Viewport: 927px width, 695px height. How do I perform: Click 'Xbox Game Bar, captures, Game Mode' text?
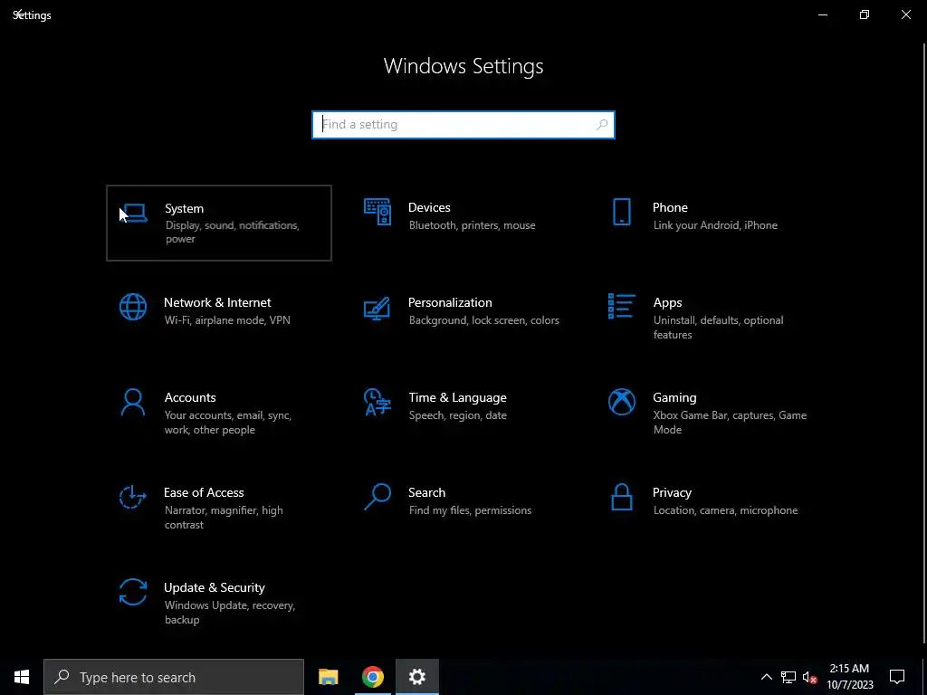coord(730,423)
